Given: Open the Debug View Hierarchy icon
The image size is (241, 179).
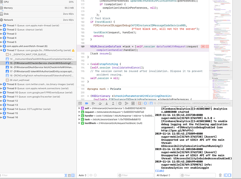Looking at the screenshot, I should [120, 103].
